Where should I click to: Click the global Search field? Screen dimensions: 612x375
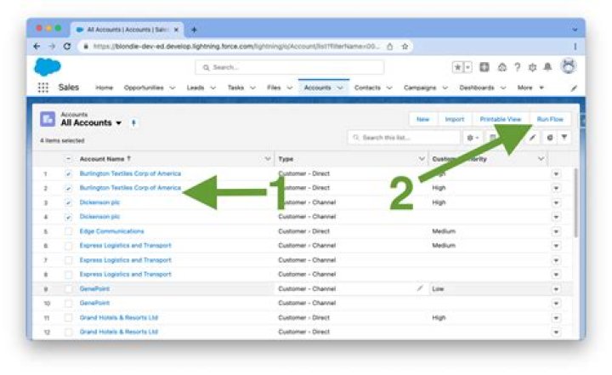coord(289,67)
